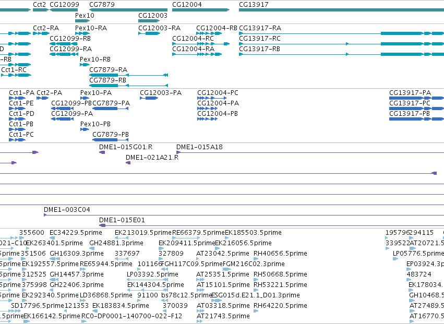This screenshot has width=444, height=324.
Task: Click EST EC34229.5prime
Action: (76, 233)
